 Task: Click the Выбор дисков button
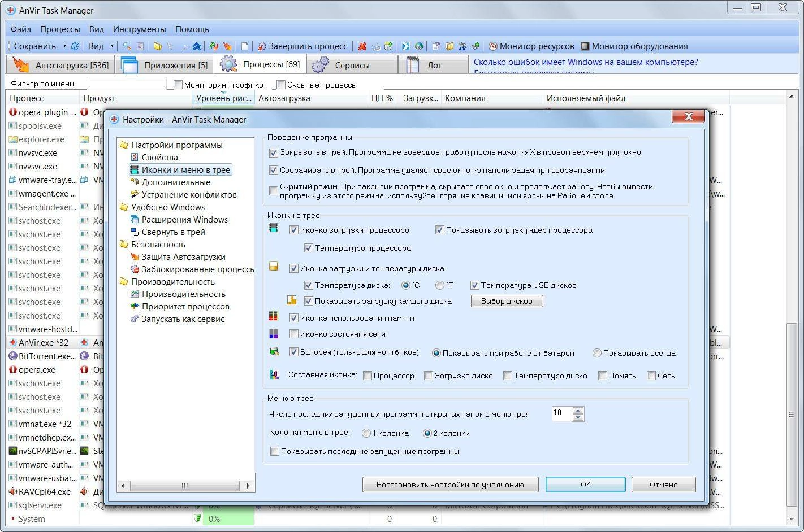pos(507,301)
